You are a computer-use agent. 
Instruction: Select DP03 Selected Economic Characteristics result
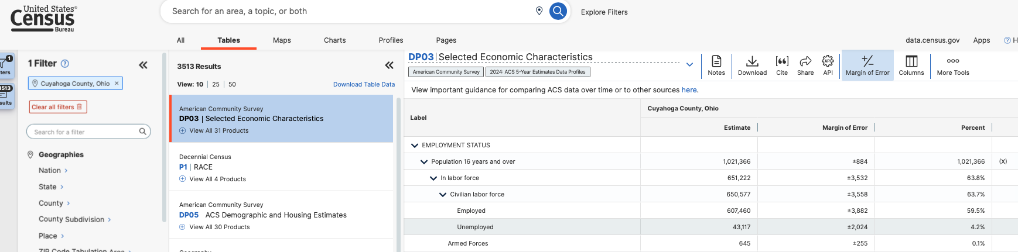[282, 118]
